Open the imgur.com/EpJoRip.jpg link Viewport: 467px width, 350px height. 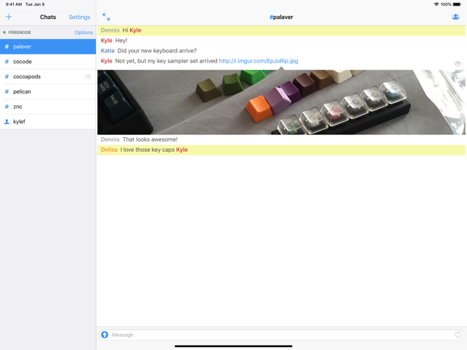coord(259,61)
